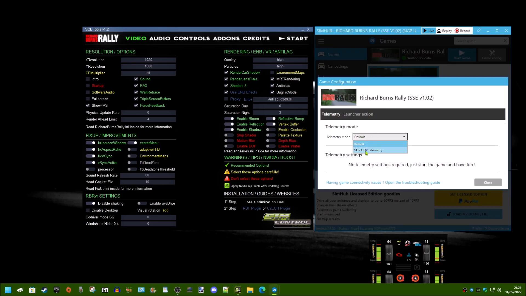Click the Sim Control launcher logo
Image resolution: width=526 pixels, height=296 pixels.
tap(287, 220)
